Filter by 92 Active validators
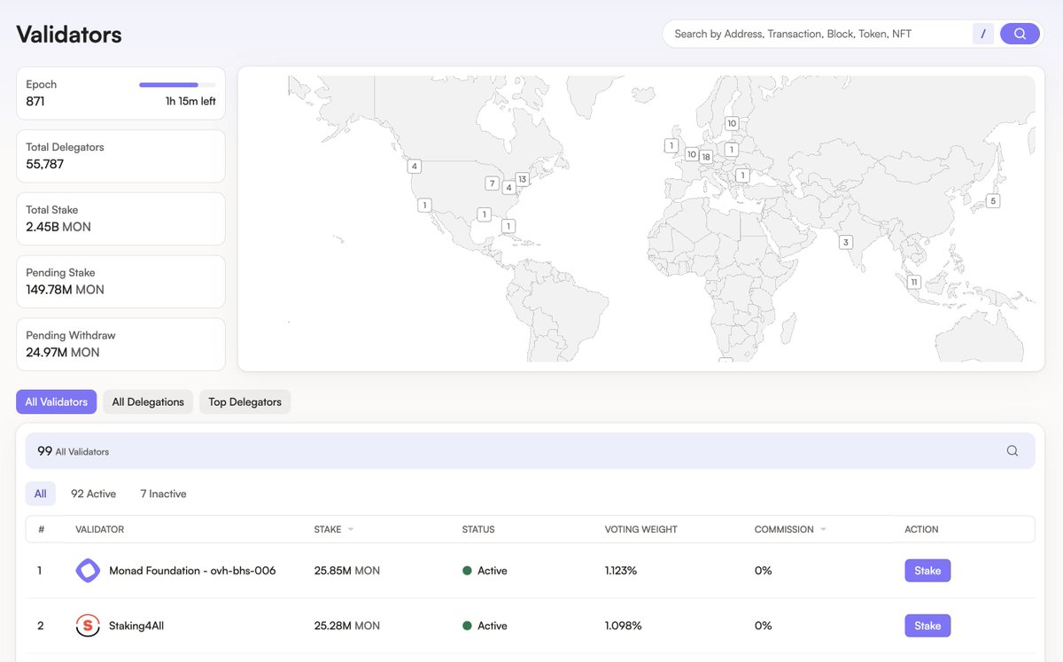This screenshot has width=1063, height=662. pos(94,494)
